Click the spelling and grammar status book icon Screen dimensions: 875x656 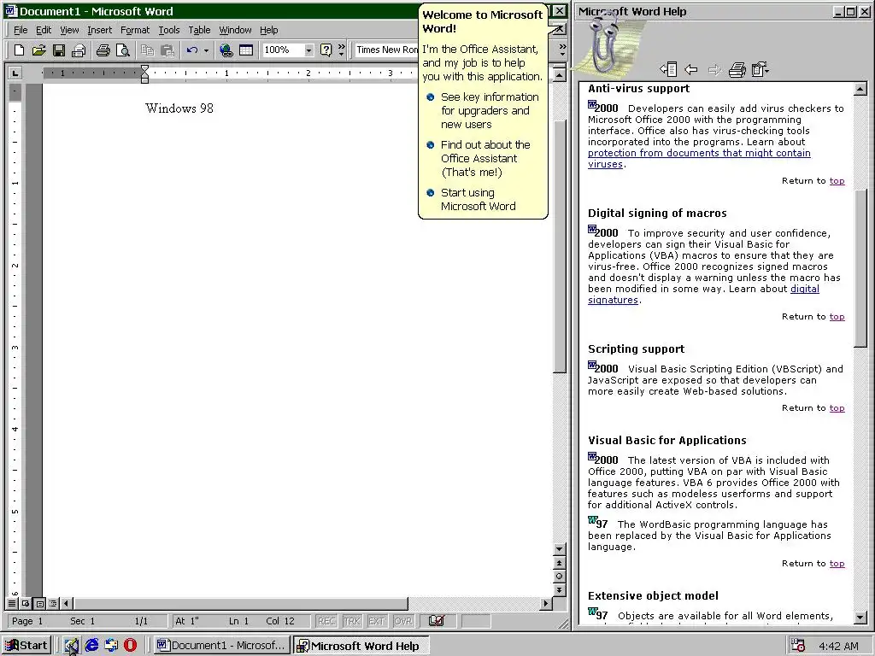click(437, 620)
